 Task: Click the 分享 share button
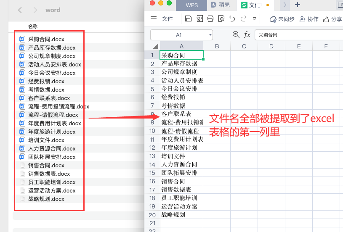point(332,19)
